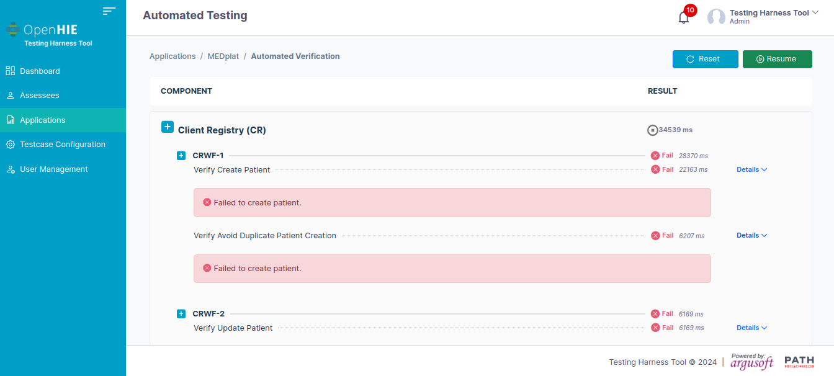Click the User Management icon in the sidebar
Viewport: 834px width, 376px height.
click(10, 169)
